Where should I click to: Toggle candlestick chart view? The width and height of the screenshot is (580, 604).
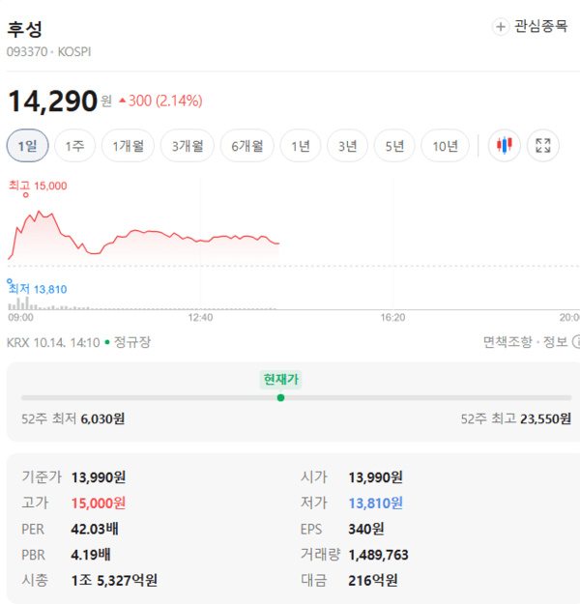click(x=504, y=146)
